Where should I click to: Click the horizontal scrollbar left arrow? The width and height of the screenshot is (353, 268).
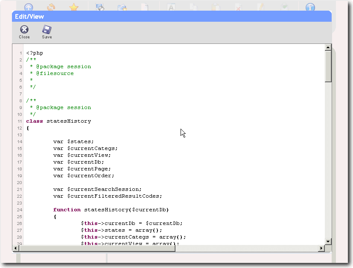(15, 248)
